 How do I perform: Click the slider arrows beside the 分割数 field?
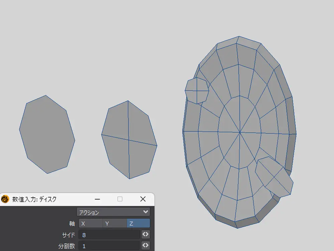pos(145,245)
